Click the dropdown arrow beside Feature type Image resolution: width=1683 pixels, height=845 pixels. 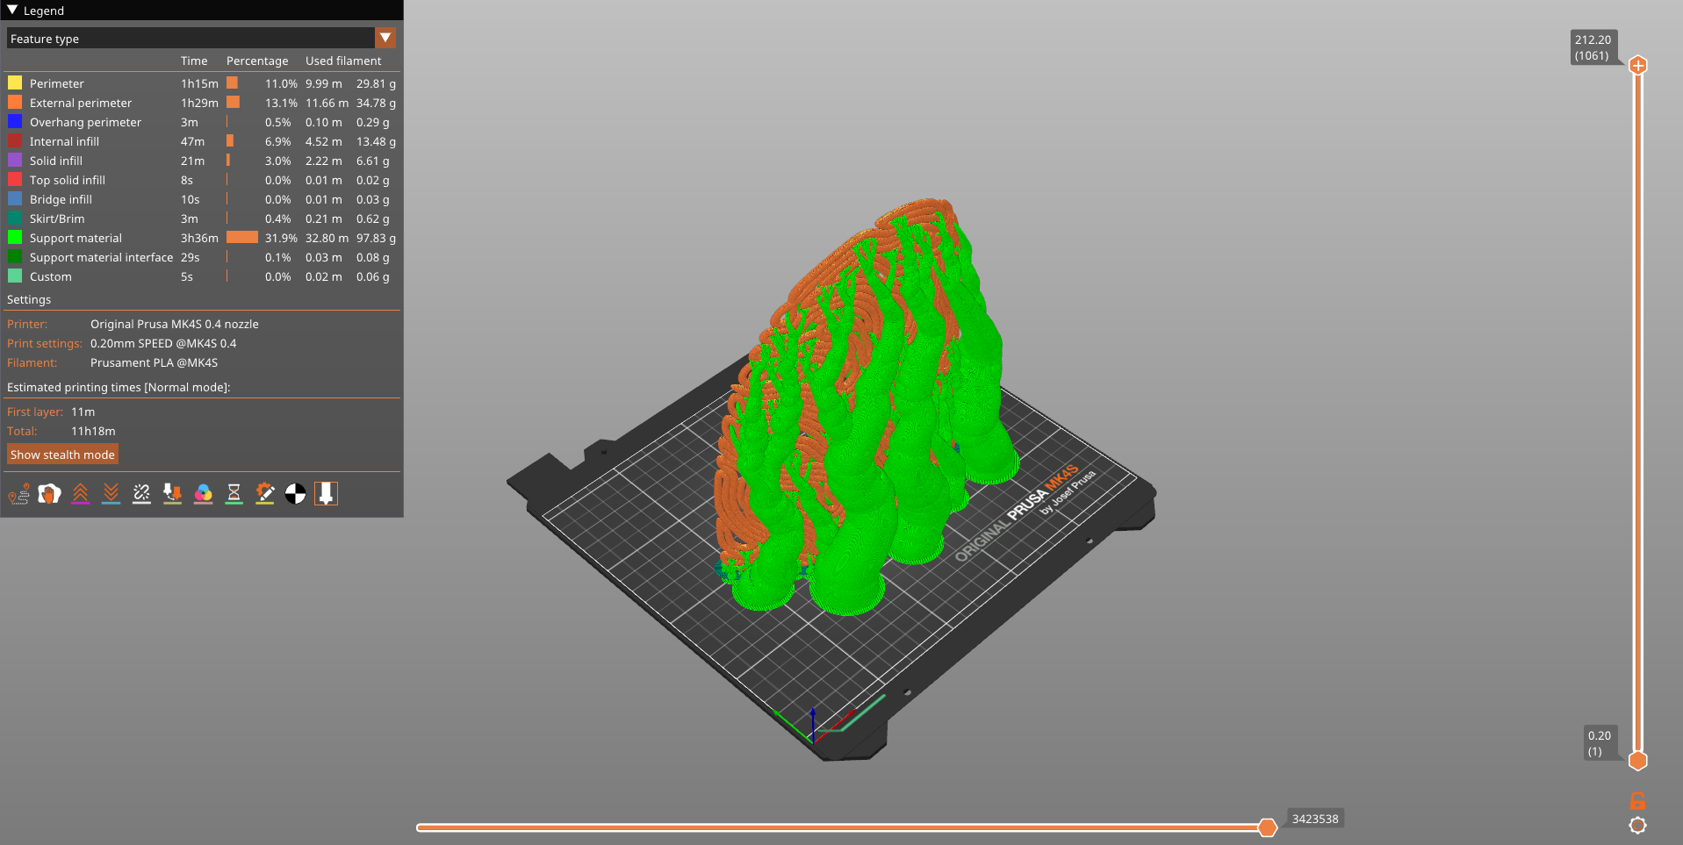pyautogui.click(x=385, y=38)
